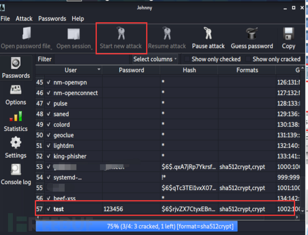Uncheck the pulse row checkbox
The image size is (308, 235).
pos(49,103)
